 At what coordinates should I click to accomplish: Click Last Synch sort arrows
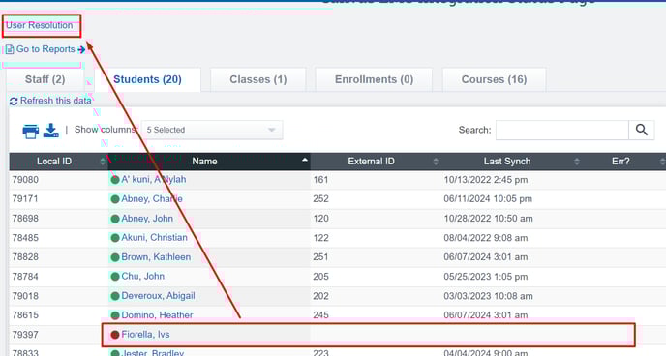(x=576, y=162)
